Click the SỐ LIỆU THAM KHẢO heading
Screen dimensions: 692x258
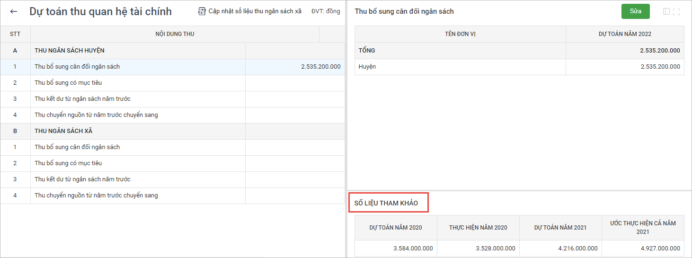tap(386, 203)
